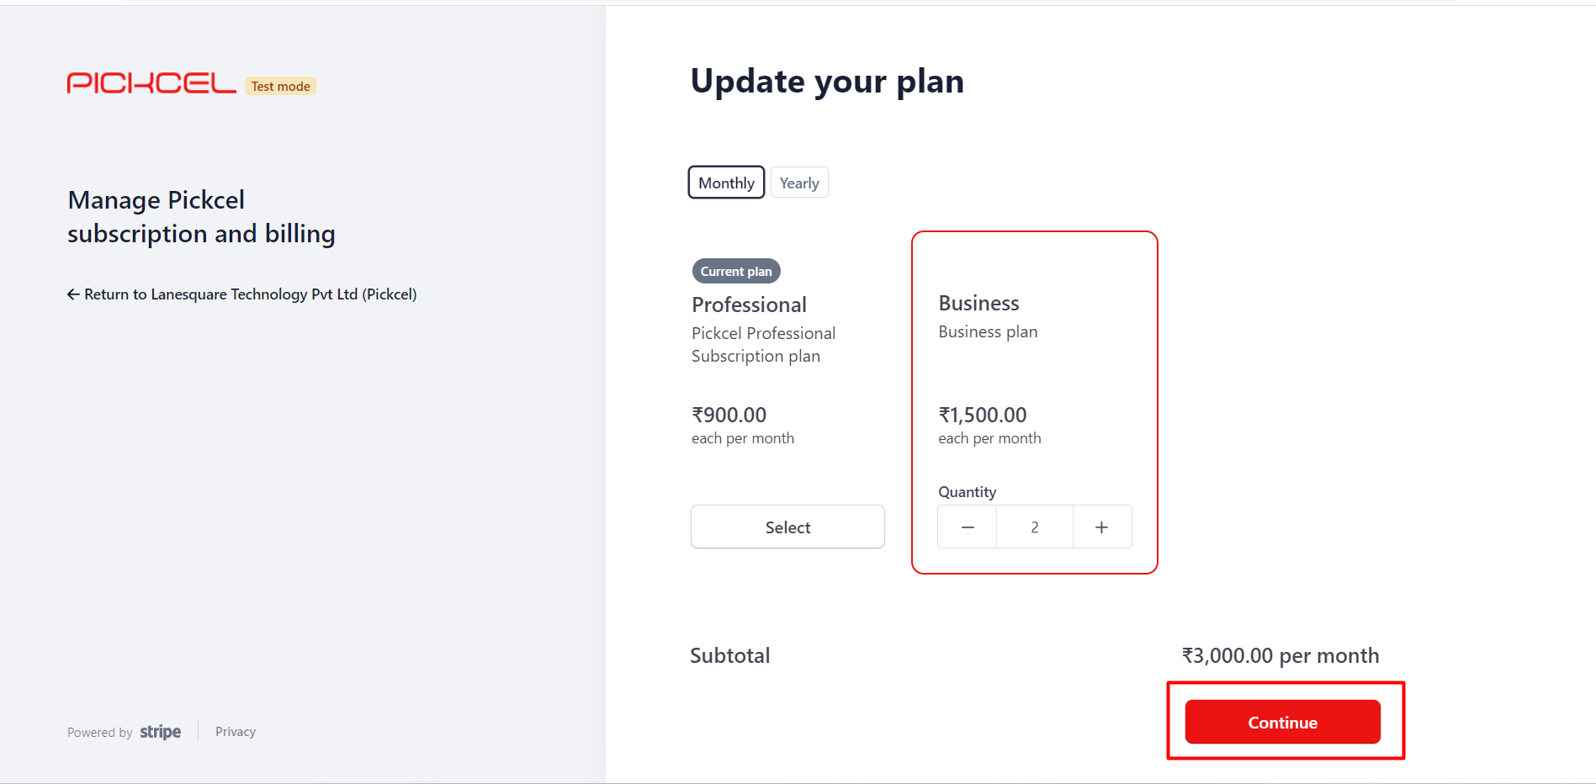Click the Update your plan heading

(x=827, y=82)
